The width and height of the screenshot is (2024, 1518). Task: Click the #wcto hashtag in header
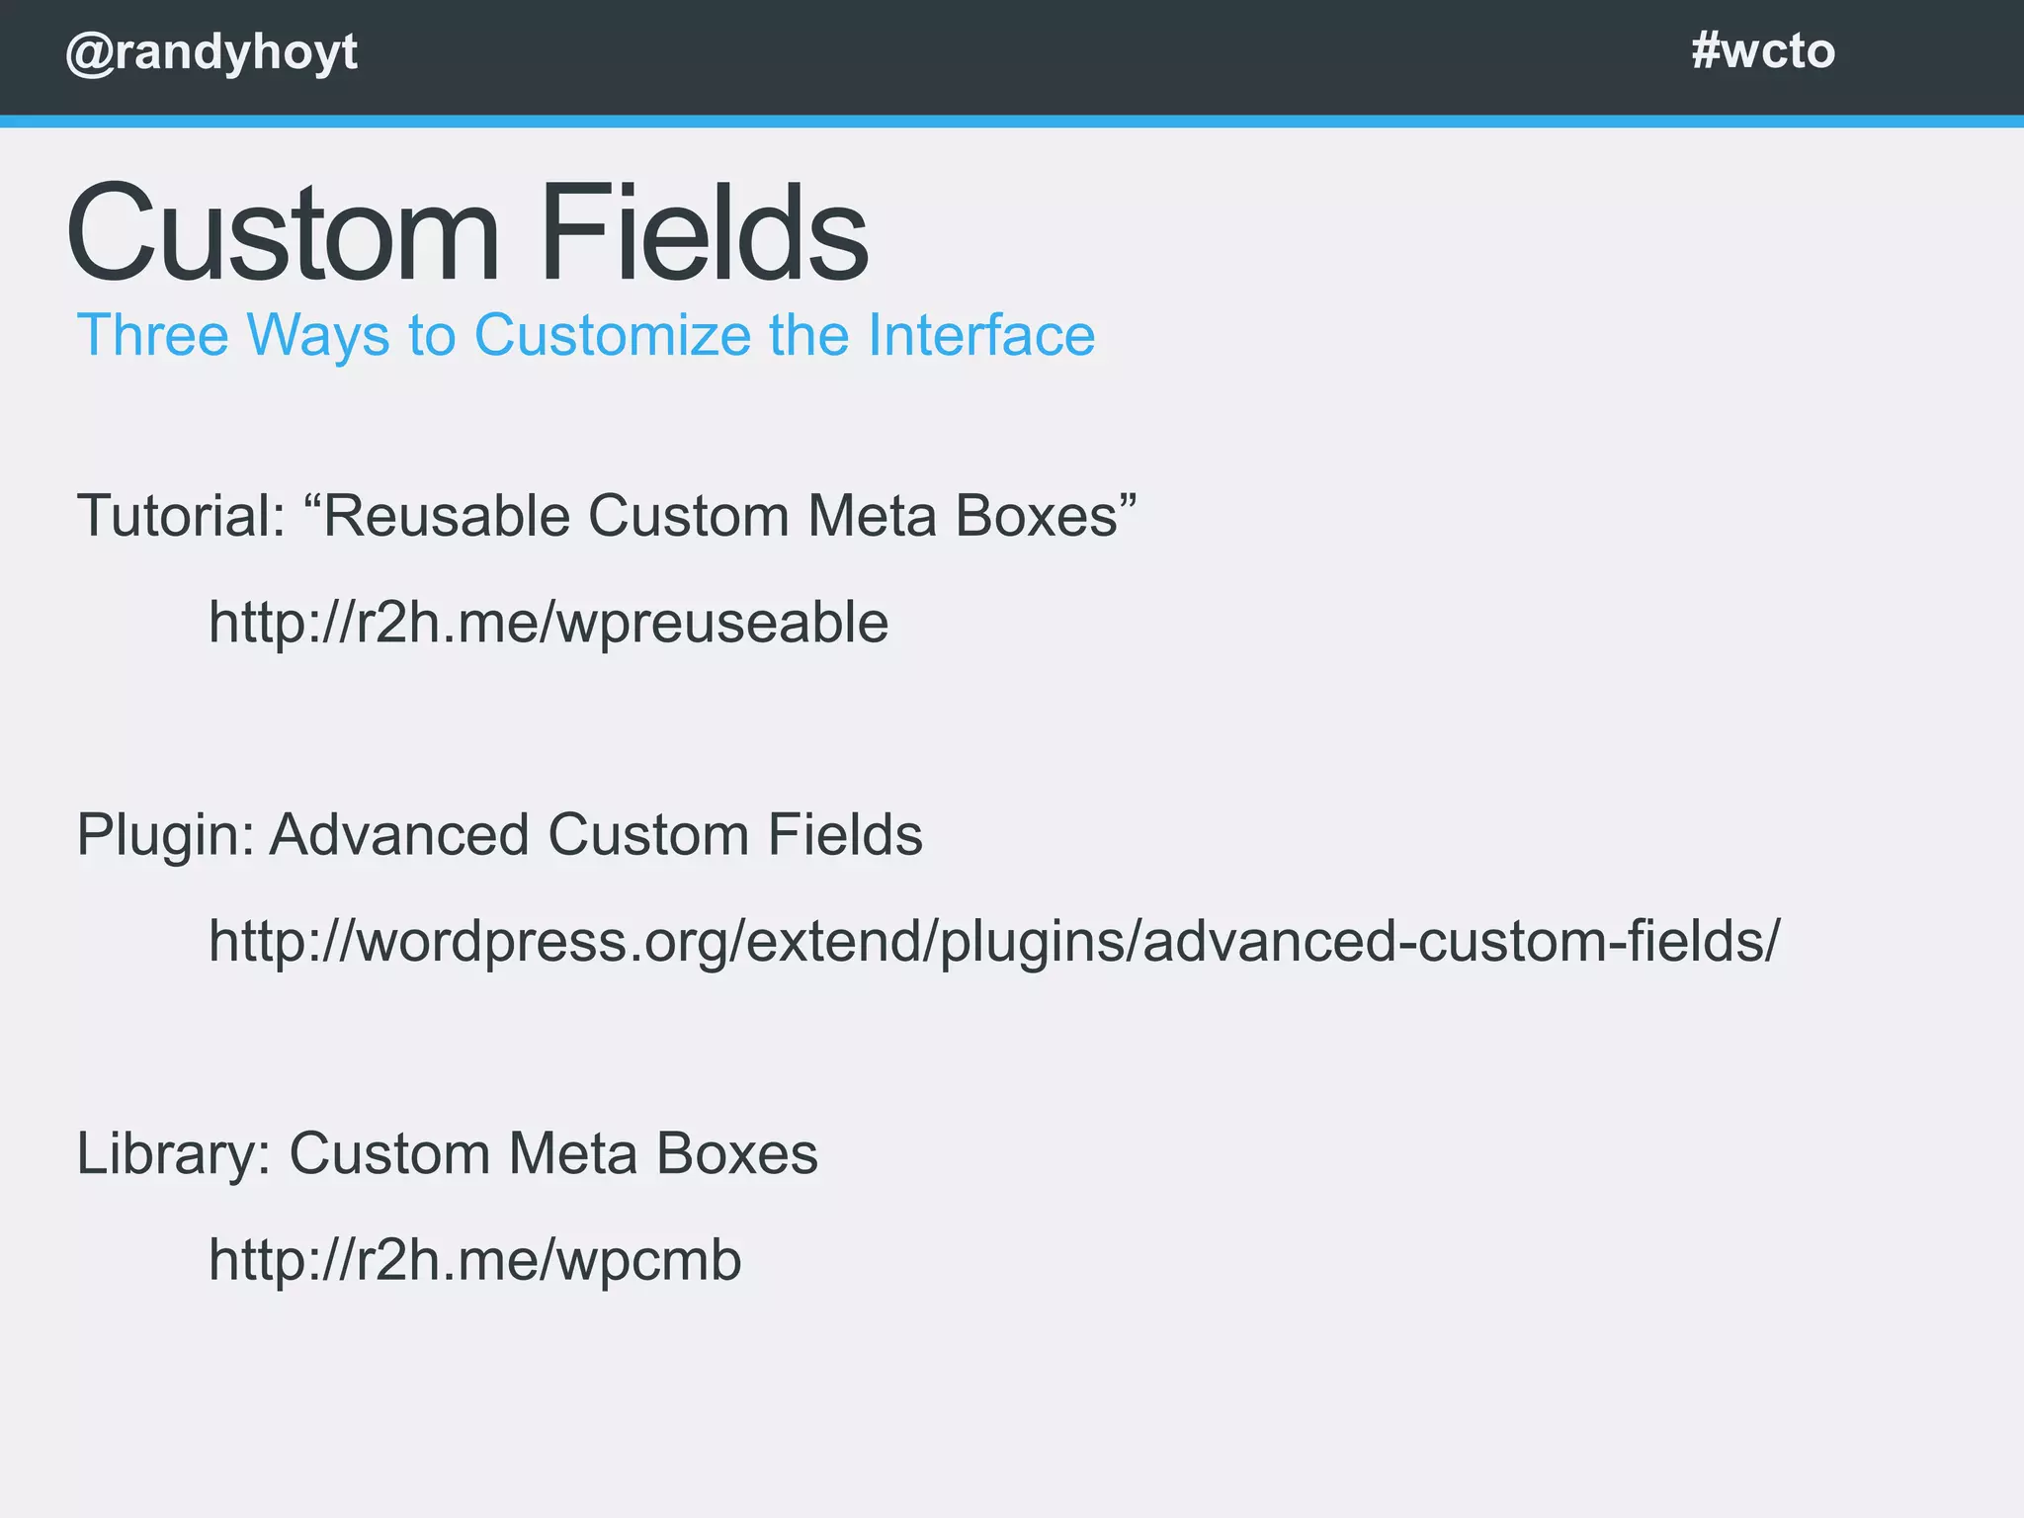click(x=1762, y=50)
